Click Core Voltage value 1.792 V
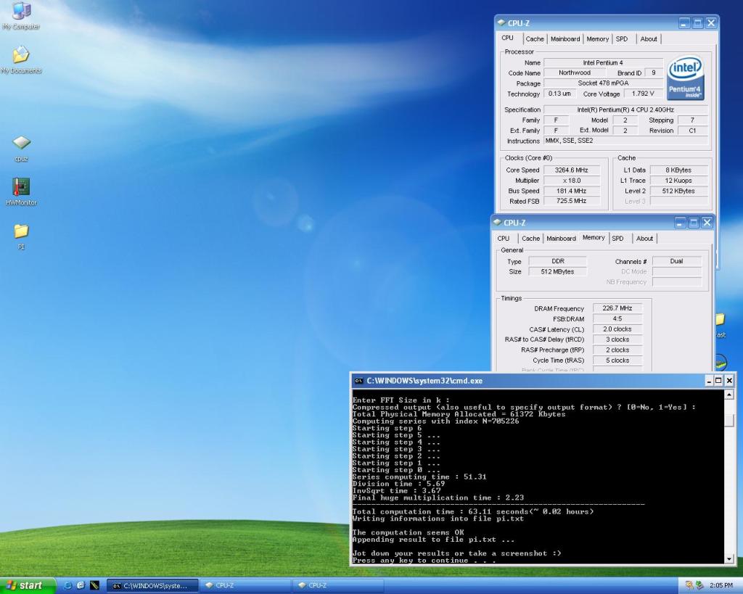Viewport: 743px width, 594px height. [x=643, y=94]
